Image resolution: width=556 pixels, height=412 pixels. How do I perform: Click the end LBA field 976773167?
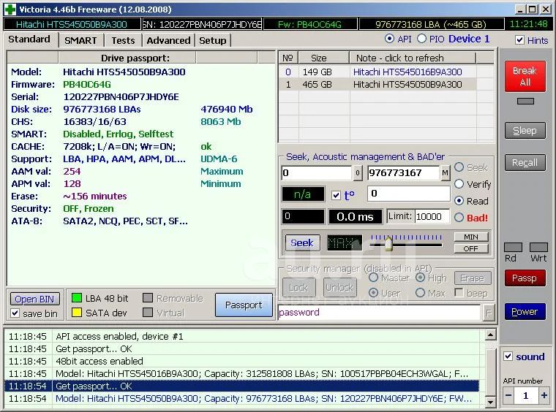(404, 173)
